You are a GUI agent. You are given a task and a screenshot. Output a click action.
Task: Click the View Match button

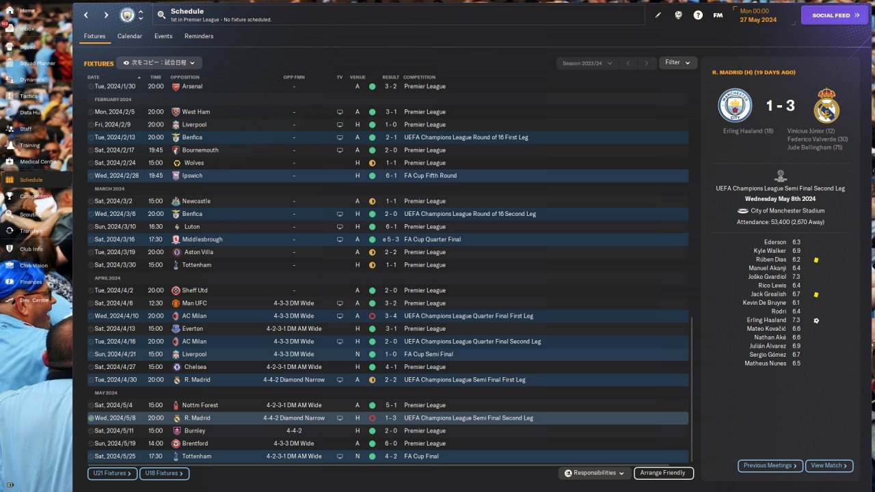(829, 465)
